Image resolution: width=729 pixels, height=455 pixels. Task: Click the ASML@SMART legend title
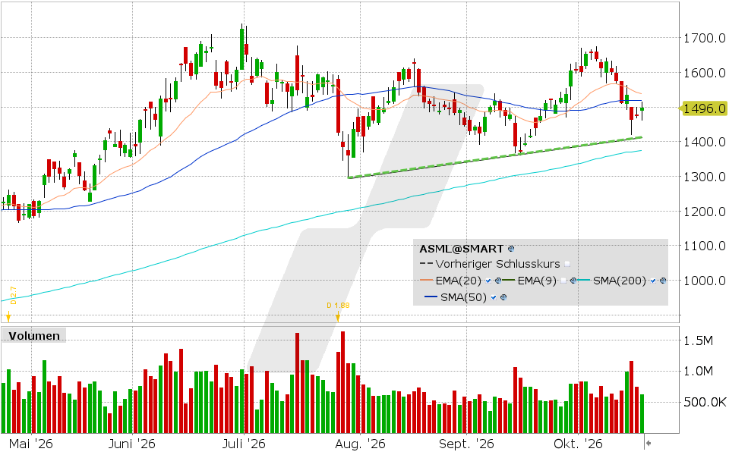coord(461,249)
